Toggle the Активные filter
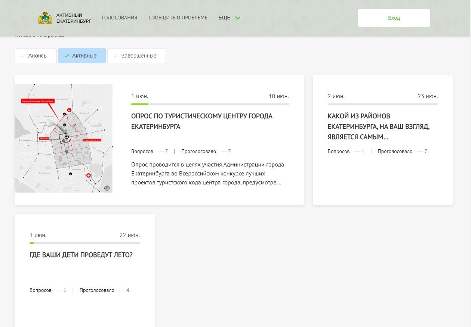The image size is (471, 327). pyautogui.click(x=82, y=56)
